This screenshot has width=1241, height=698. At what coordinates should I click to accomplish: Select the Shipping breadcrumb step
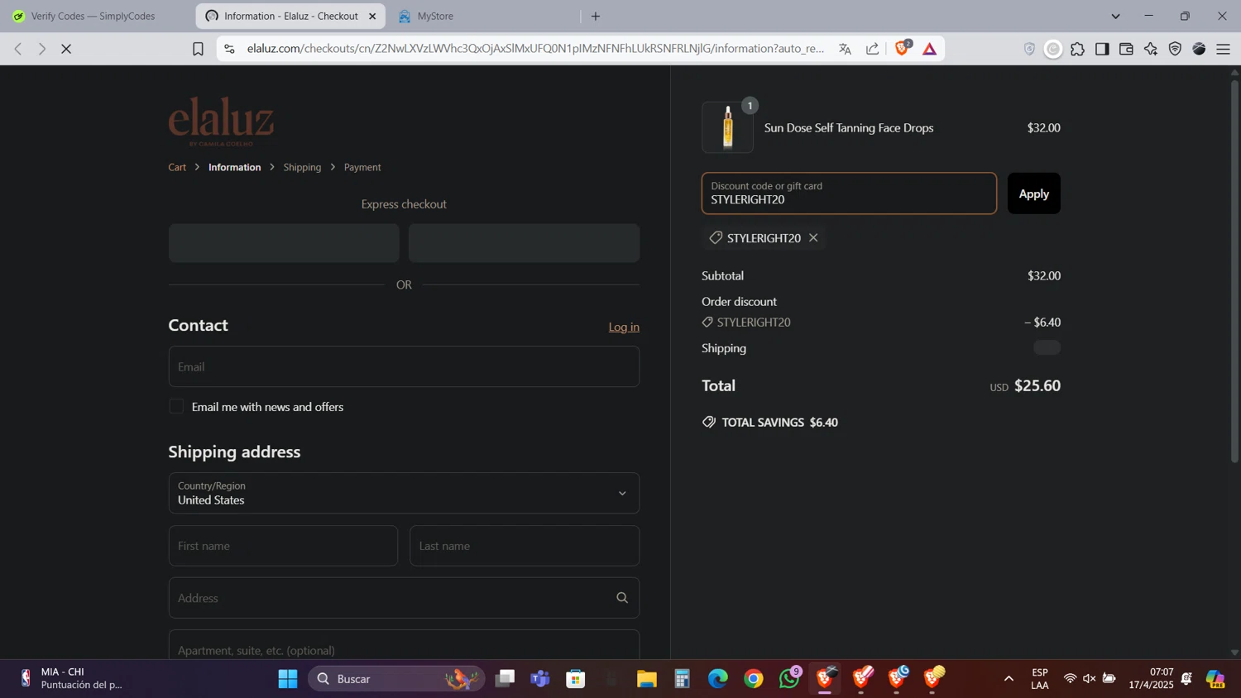click(302, 167)
